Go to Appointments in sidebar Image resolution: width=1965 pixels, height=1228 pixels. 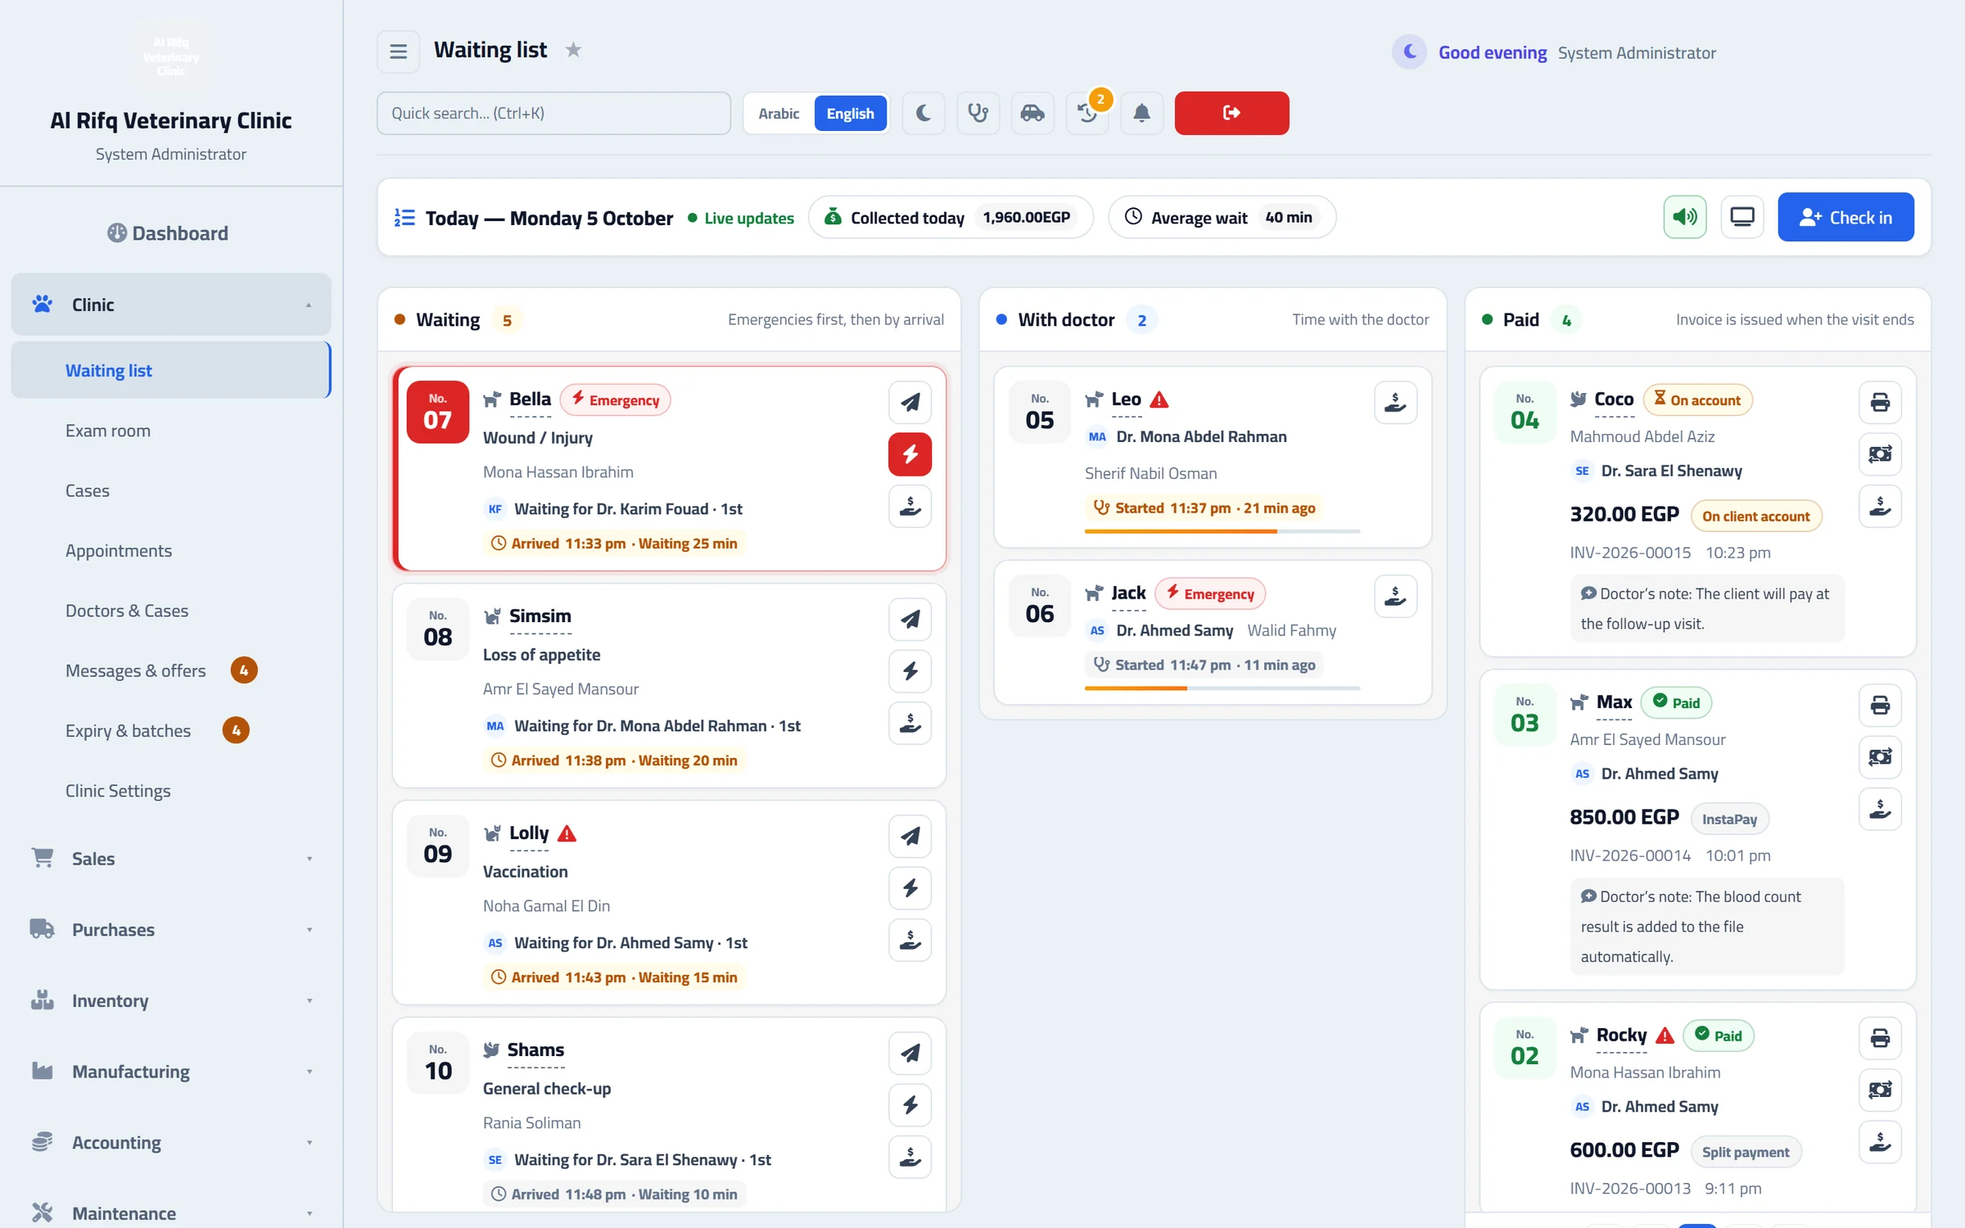point(171,551)
